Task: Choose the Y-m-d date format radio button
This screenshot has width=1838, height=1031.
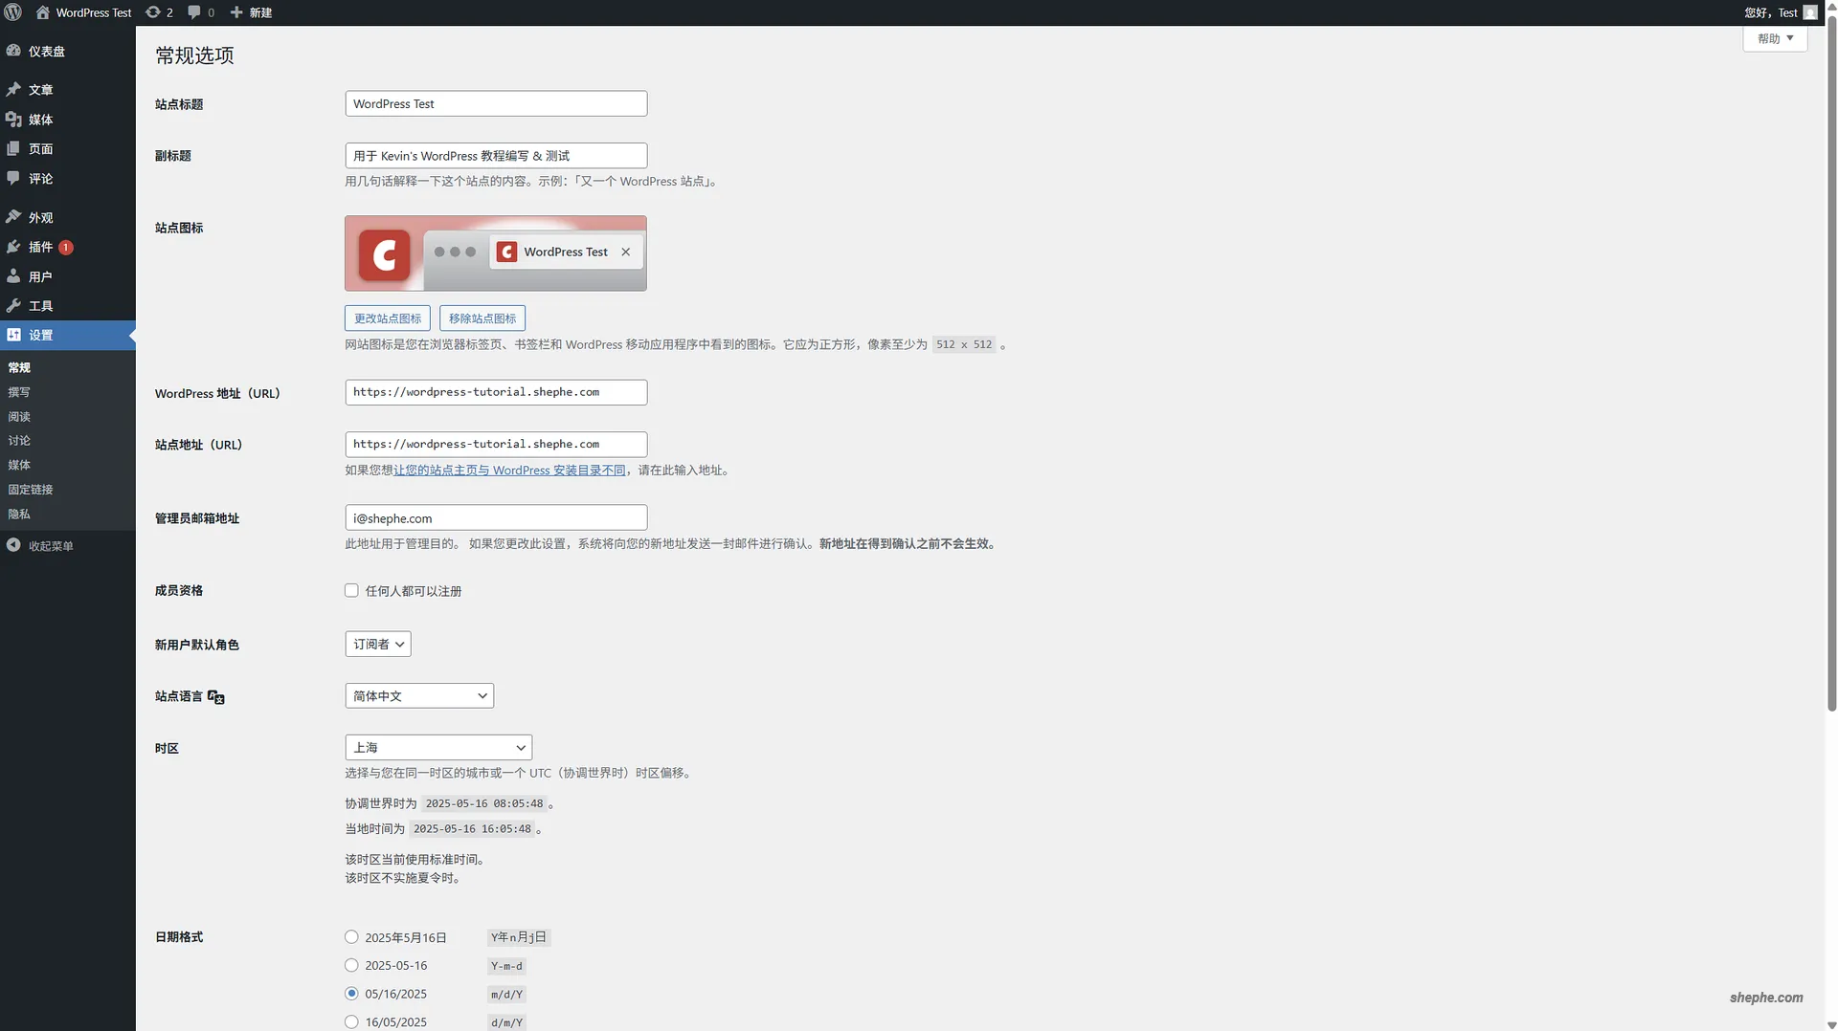Action: pyautogui.click(x=351, y=966)
